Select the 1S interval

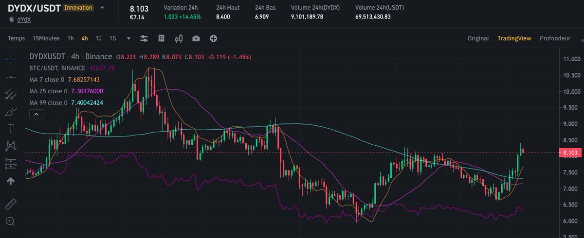[x=113, y=38]
